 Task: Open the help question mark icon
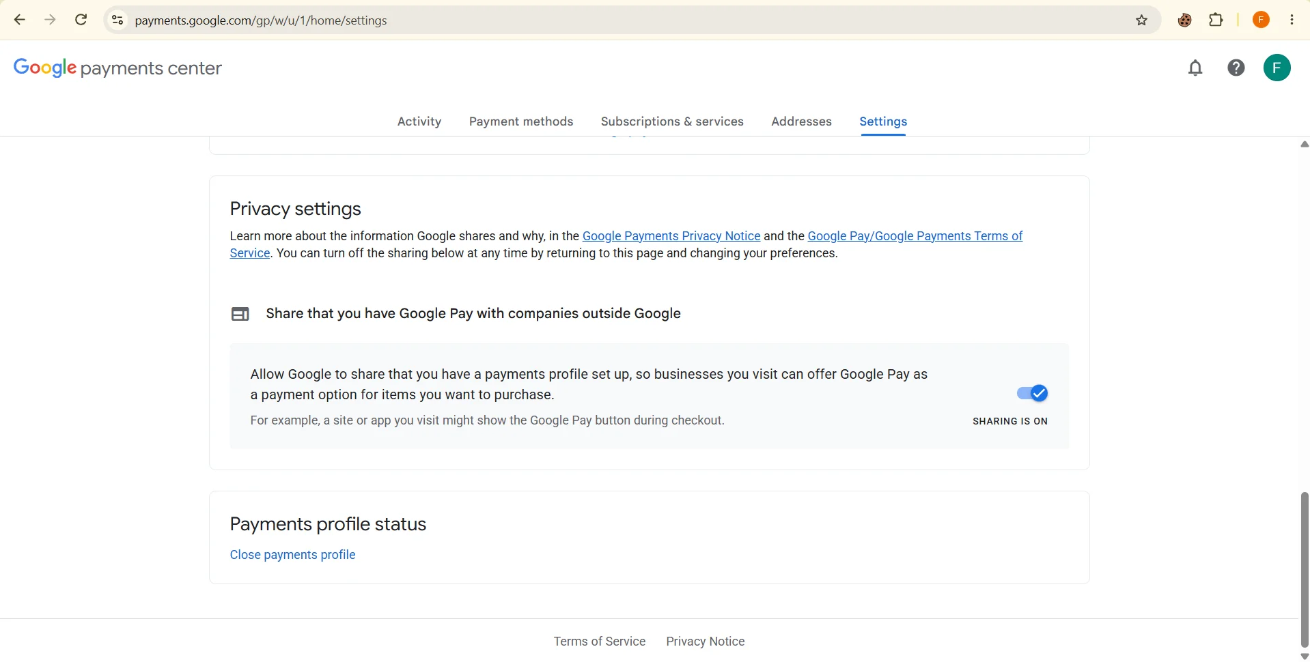(x=1236, y=68)
